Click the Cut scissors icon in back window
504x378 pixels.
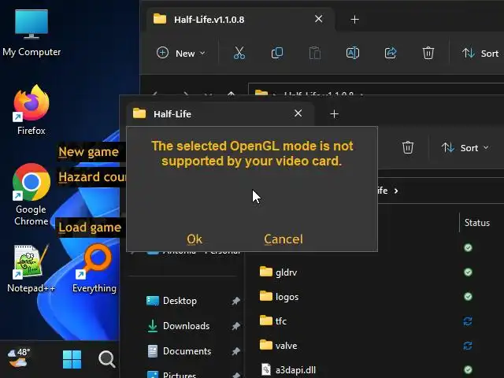click(239, 53)
